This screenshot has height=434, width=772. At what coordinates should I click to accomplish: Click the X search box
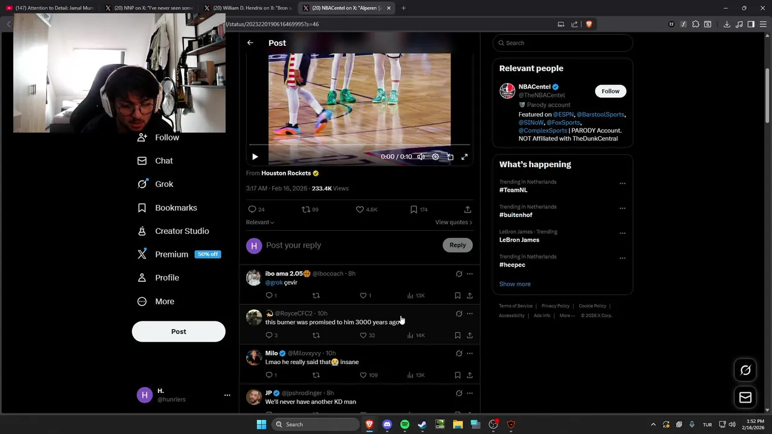(x=563, y=43)
